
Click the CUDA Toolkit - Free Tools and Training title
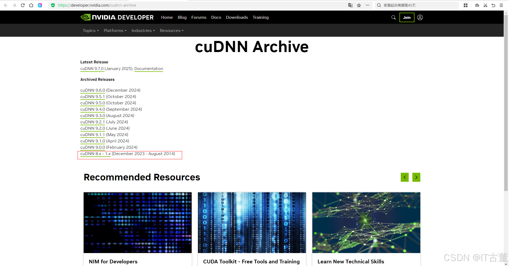(x=251, y=262)
